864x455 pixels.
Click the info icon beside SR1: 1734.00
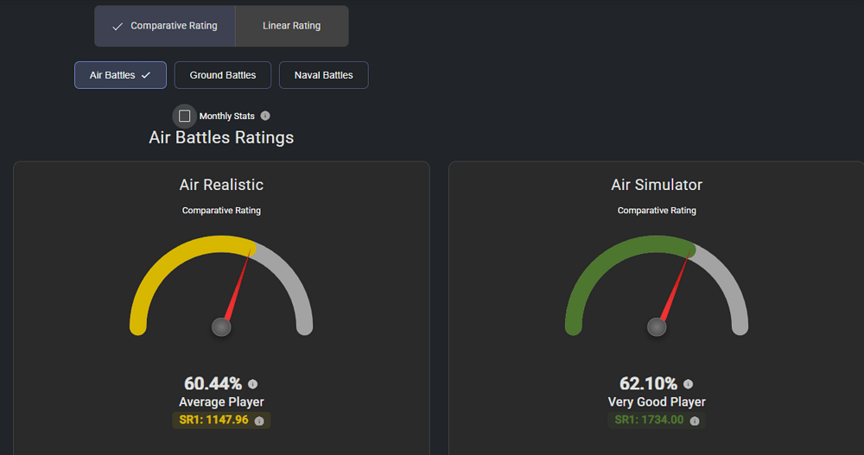(x=695, y=421)
